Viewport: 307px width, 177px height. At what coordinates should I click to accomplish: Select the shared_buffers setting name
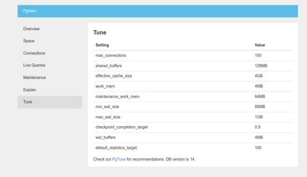click(x=108, y=66)
